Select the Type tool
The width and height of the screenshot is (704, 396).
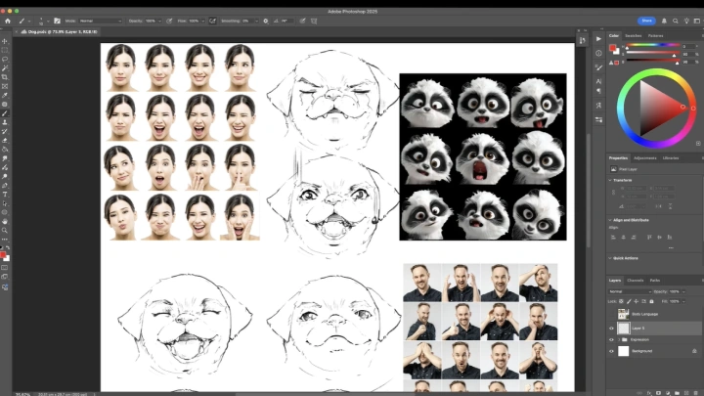5,195
